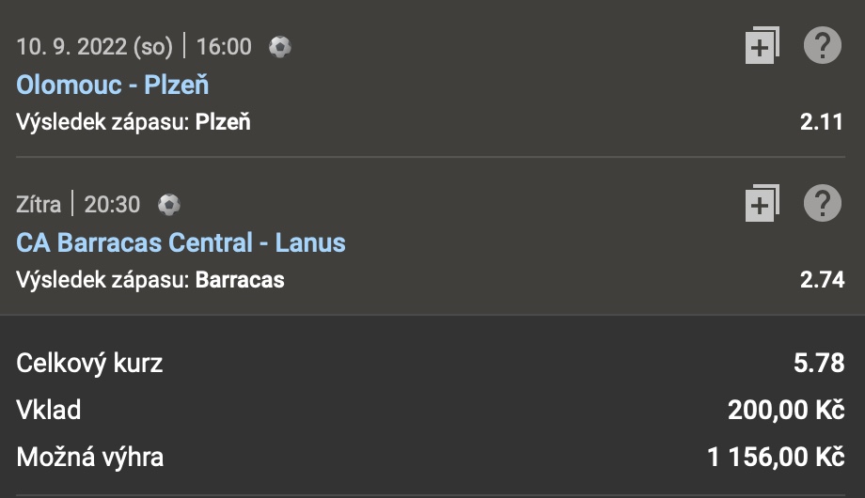The image size is (865, 498).
Task: Click the total odds value 5.78
Action: [818, 364]
